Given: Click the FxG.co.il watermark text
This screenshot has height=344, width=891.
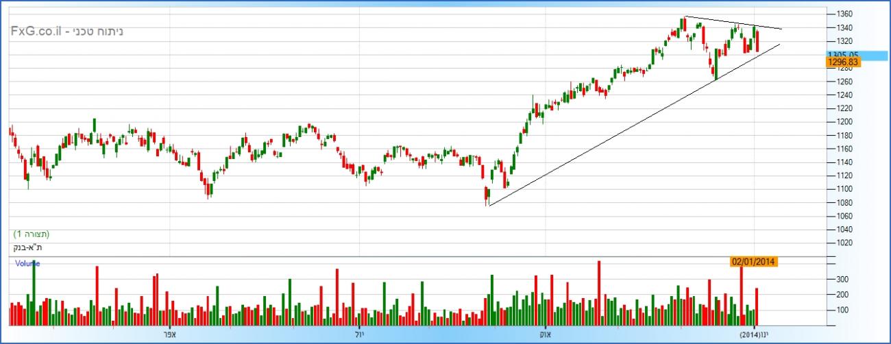Looking at the screenshot, I should [36, 32].
